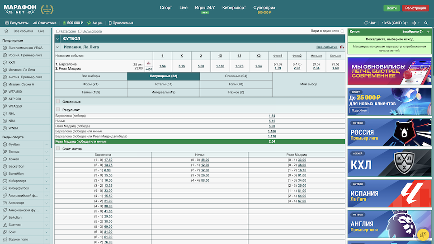Select the Голы (78) tab

pos(236,84)
